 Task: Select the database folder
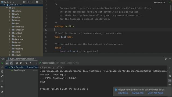[19, 39]
